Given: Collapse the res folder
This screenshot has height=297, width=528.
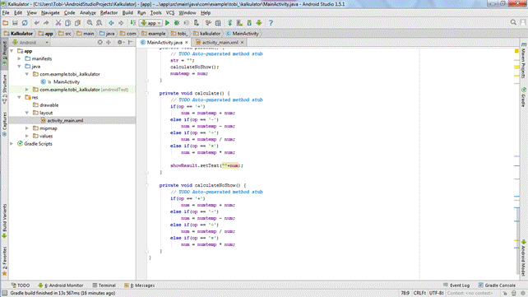Looking at the screenshot, I should (19, 97).
